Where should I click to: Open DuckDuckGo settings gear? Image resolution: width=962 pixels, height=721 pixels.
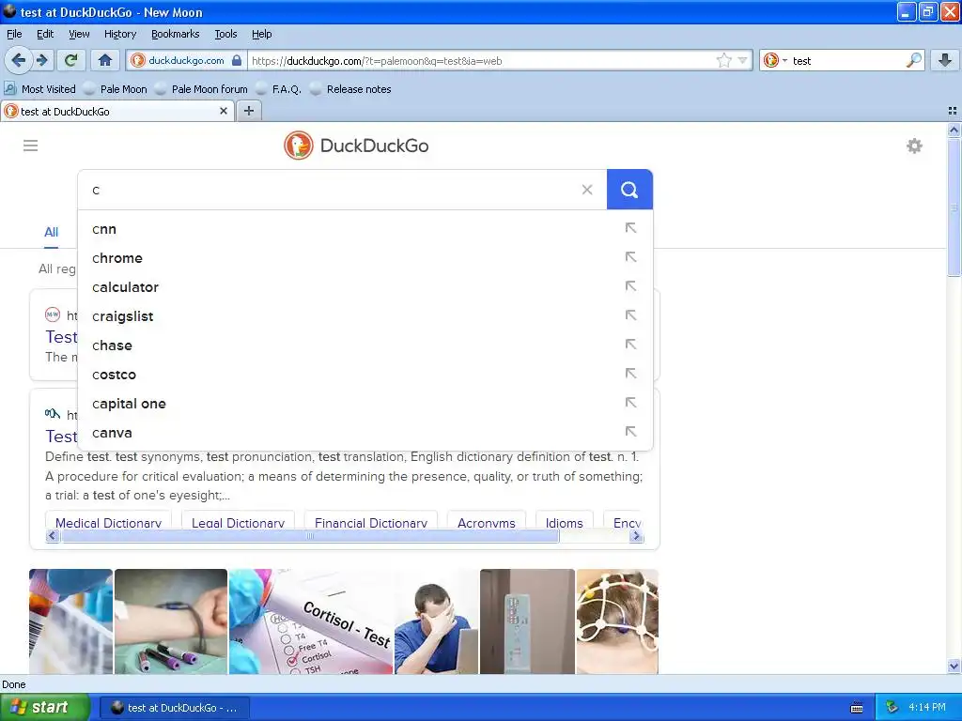tap(914, 146)
